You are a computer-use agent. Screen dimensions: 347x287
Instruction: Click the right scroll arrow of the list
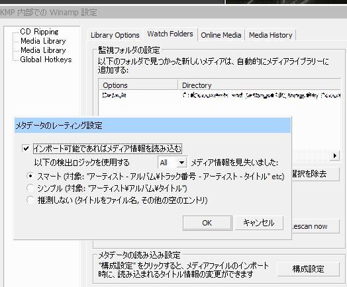(335, 156)
